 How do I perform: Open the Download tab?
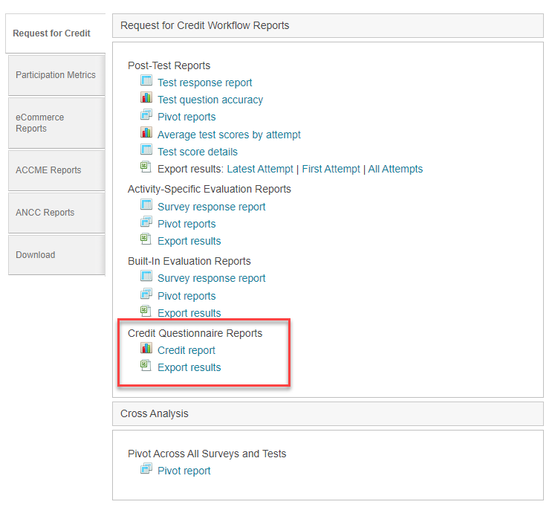[x=56, y=255]
